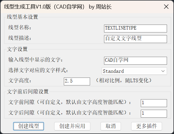This screenshot has width=174, height=134.
Task: Focus the 线型名称 field containing TEXTLINETYPE
Action: tap(136, 28)
